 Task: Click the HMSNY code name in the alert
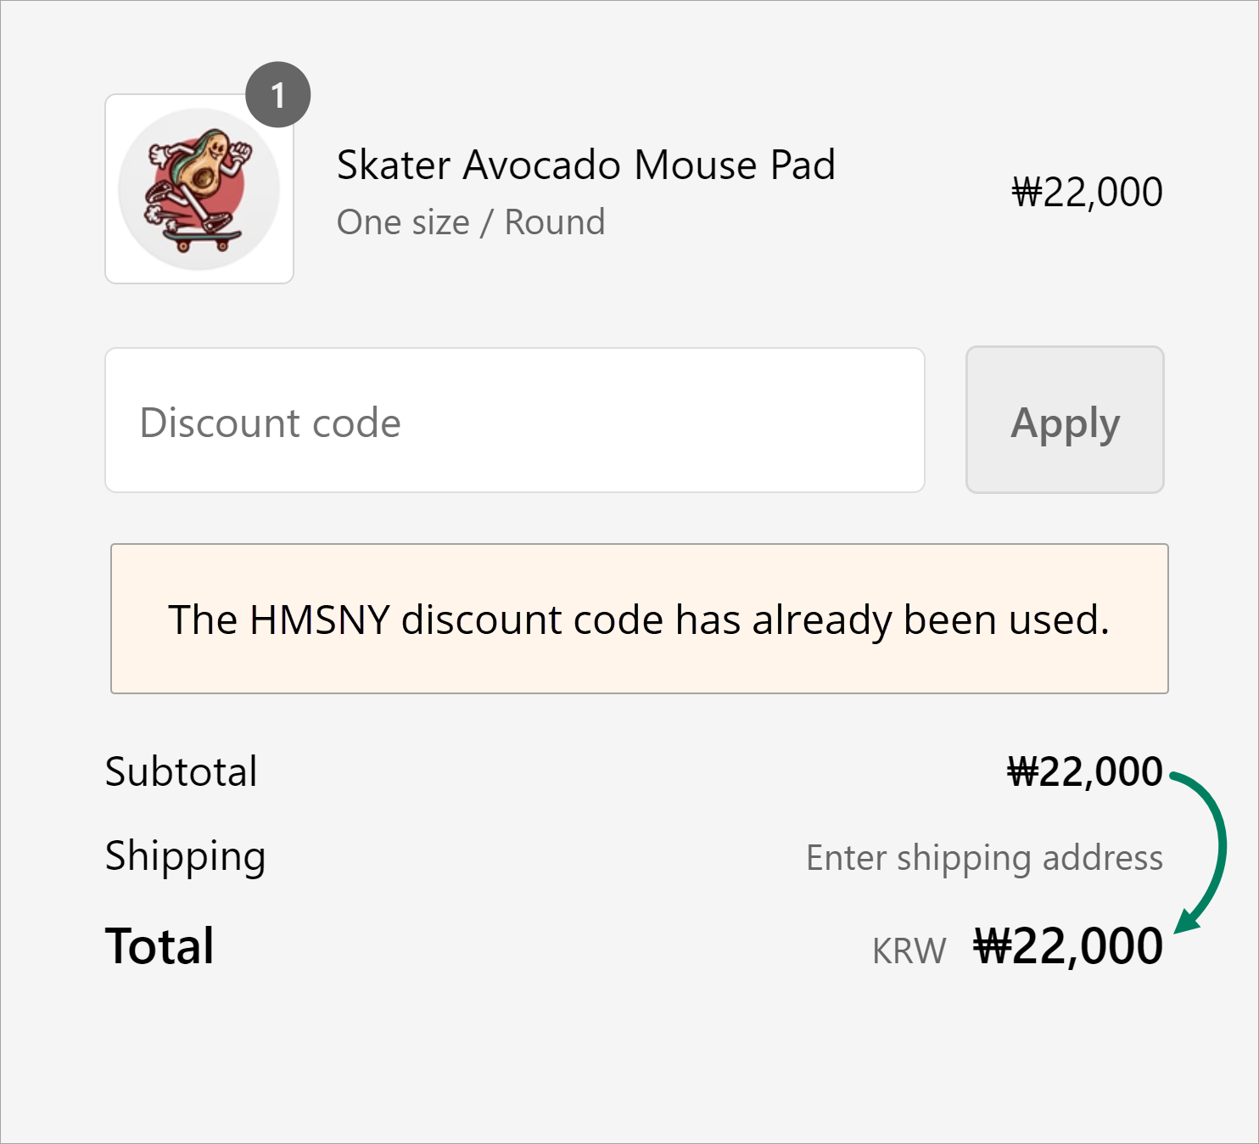pos(320,620)
